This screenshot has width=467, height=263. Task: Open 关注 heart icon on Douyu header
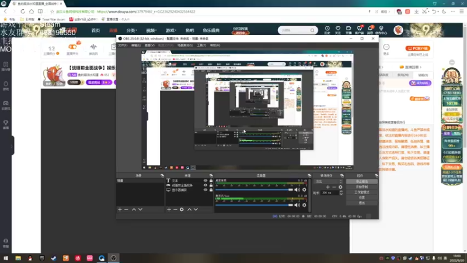point(338,30)
